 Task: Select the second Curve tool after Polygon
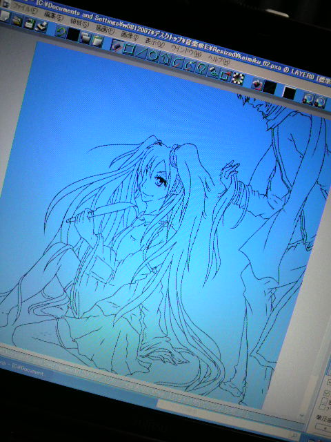pyautogui.click(x=189, y=66)
